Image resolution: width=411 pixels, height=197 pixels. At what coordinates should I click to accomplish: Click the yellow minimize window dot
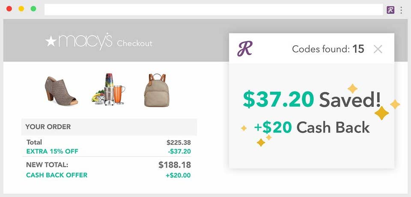(x=21, y=9)
